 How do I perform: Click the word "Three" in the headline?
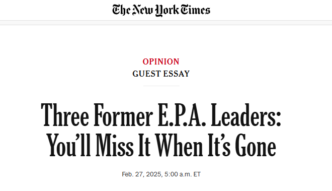click(x=65, y=115)
